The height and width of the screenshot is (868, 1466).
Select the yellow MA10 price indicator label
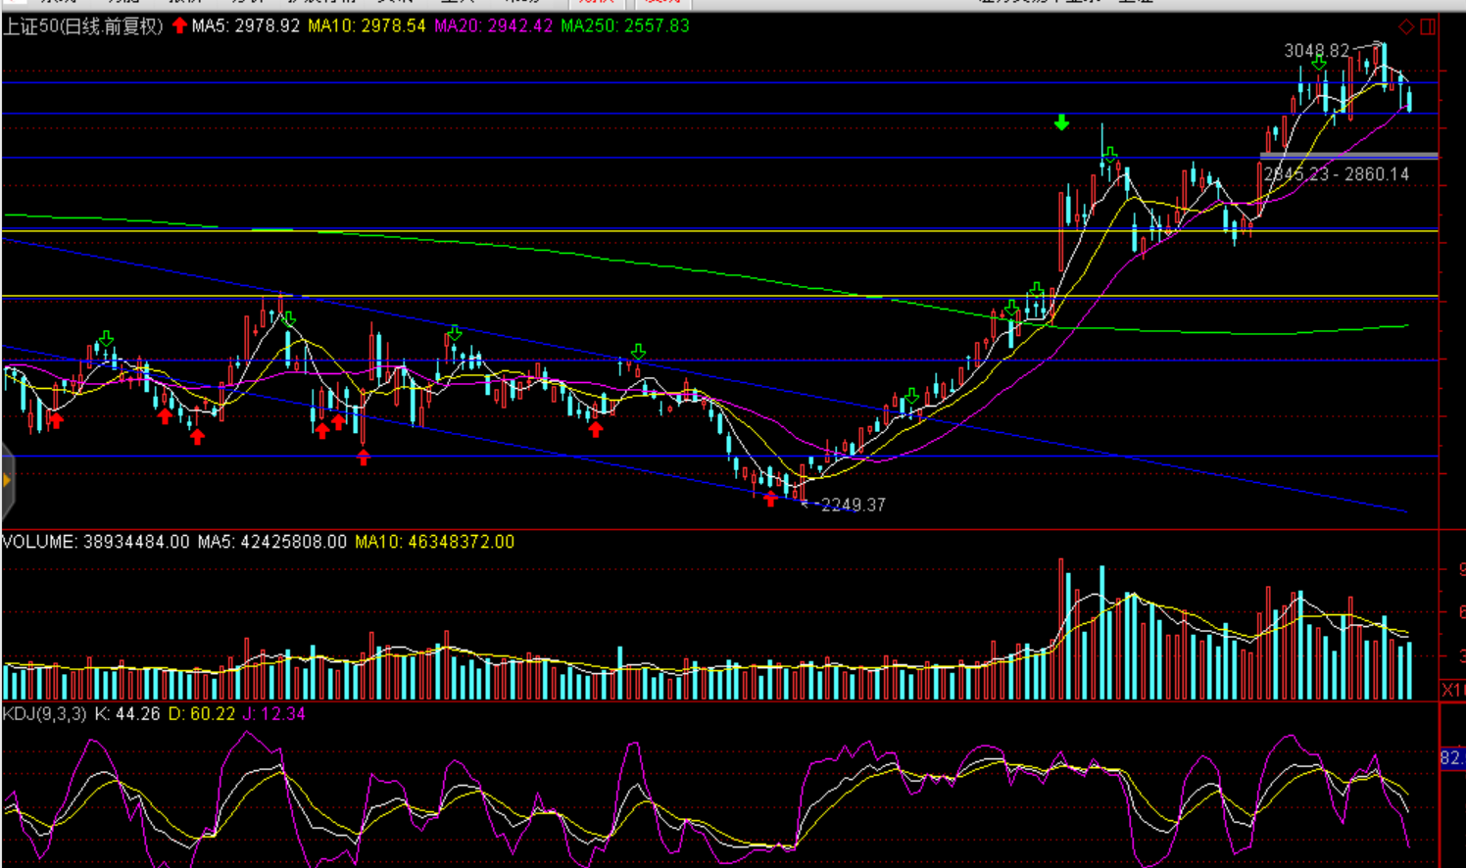pyautogui.click(x=366, y=26)
